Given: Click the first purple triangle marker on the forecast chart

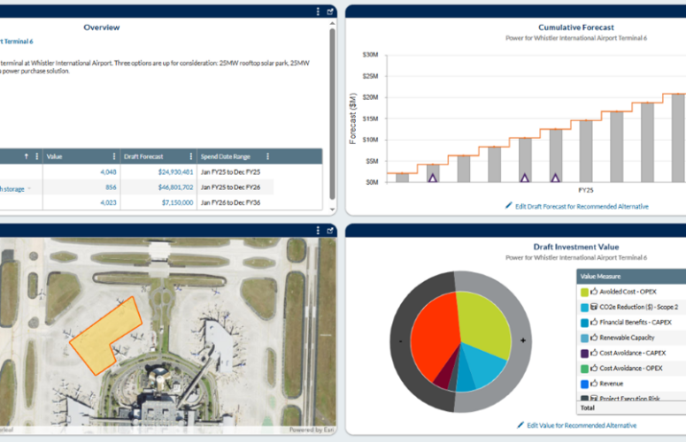Looking at the screenshot, I should 433,178.
